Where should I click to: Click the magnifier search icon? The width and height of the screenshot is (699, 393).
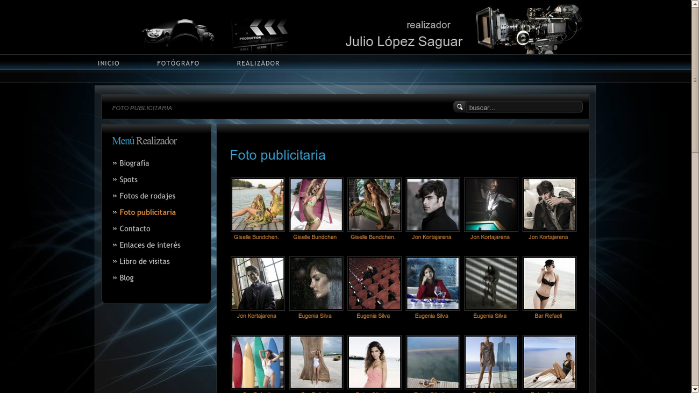[459, 107]
